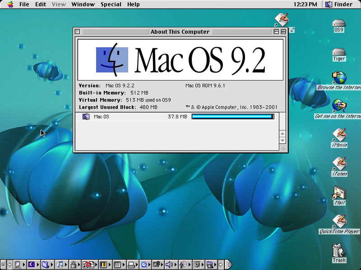Open the iTunes control strip module
361x270 pixels.
coord(61,265)
